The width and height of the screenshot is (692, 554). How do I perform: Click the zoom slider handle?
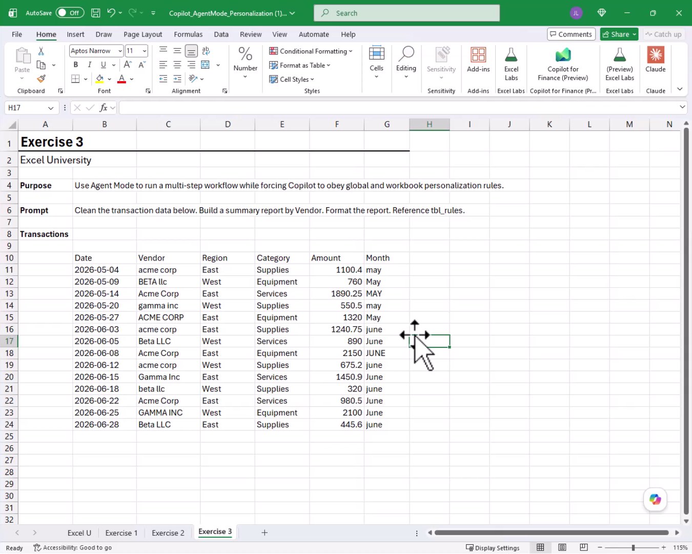click(633, 548)
